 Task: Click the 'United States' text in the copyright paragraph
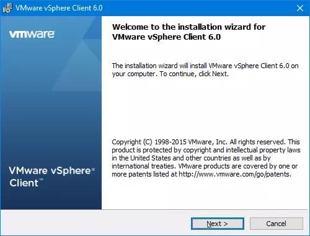click(x=151, y=158)
